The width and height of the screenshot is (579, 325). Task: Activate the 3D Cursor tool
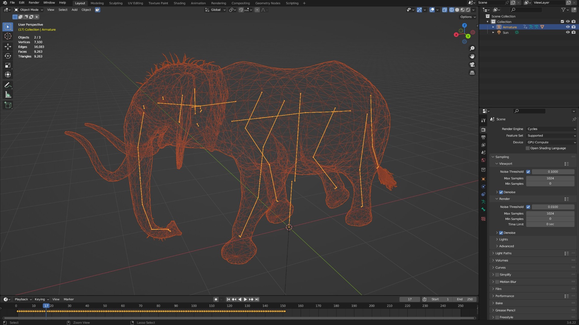[x=8, y=36]
